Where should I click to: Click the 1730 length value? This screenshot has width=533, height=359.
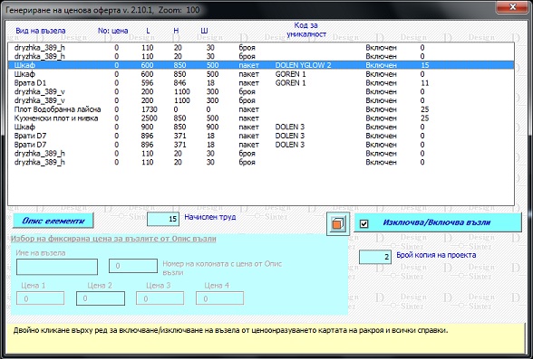coord(150,109)
